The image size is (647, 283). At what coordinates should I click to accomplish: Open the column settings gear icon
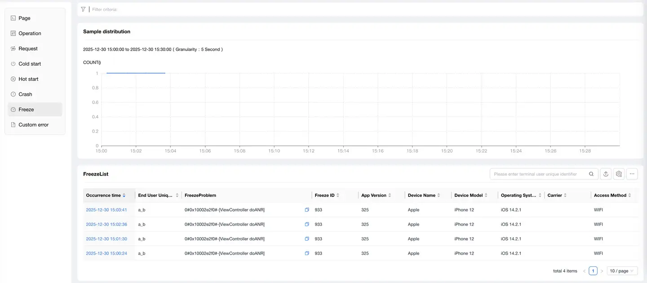[x=619, y=174]
